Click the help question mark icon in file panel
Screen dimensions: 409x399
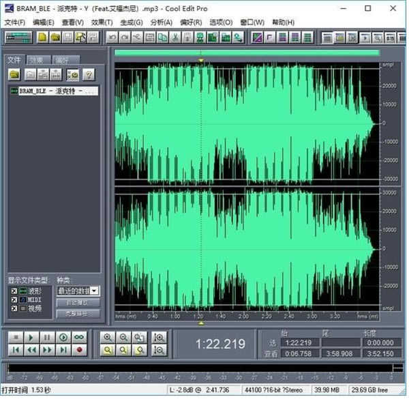point(88,74)
